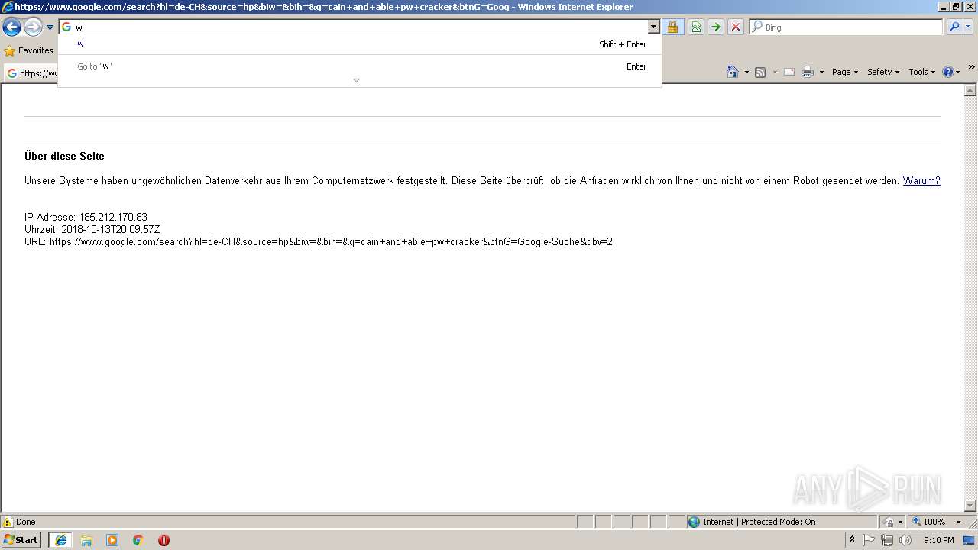The image size is (978, 550).
Task: Go back with the Back arrow button
Action: [11, 27]
